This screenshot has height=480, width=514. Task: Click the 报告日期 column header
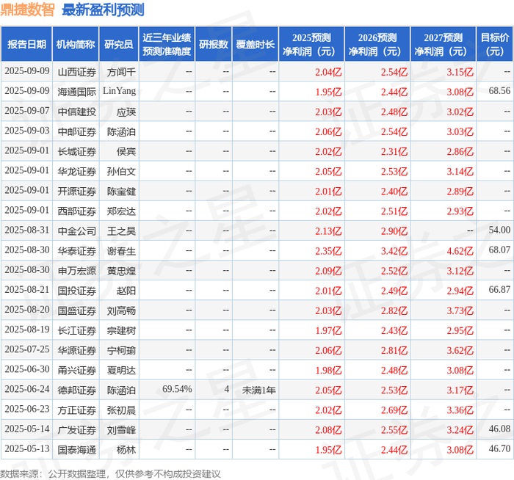coord(26,44)
